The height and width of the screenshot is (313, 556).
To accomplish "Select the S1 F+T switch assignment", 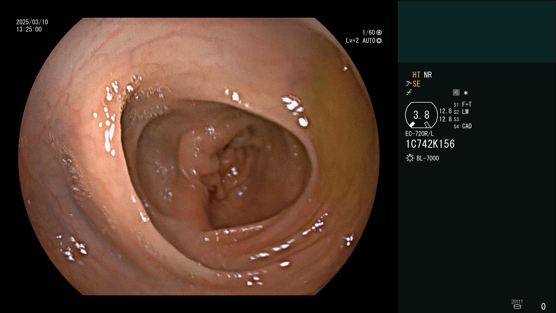I will point(462,104).
